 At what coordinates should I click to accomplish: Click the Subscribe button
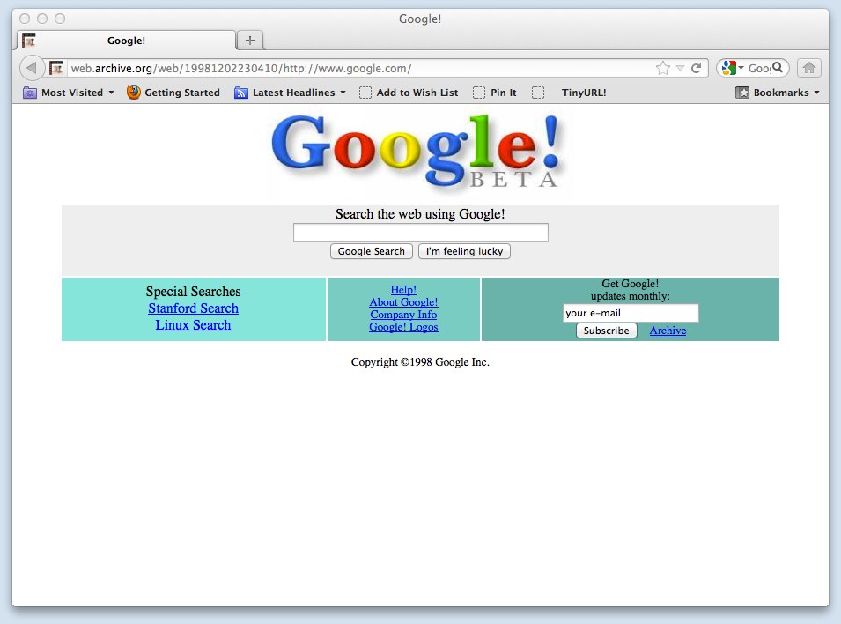click(x=606, y=331)
